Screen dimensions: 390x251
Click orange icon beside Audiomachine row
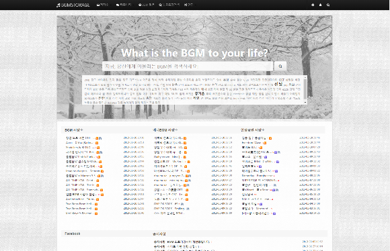97,199
